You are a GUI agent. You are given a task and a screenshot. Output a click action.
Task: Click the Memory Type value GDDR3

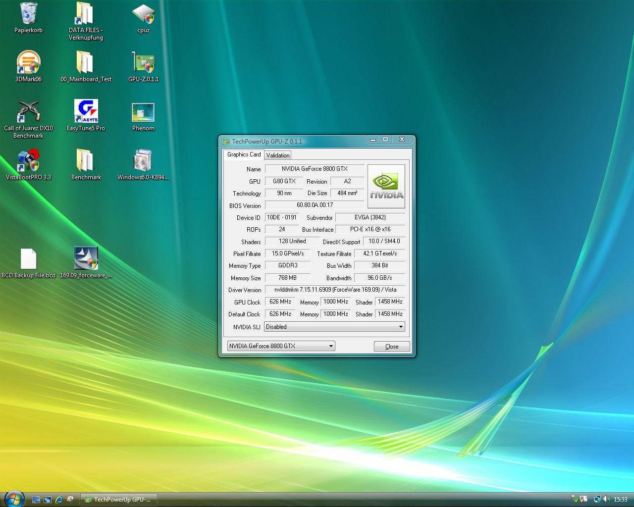tap(288, 265)
